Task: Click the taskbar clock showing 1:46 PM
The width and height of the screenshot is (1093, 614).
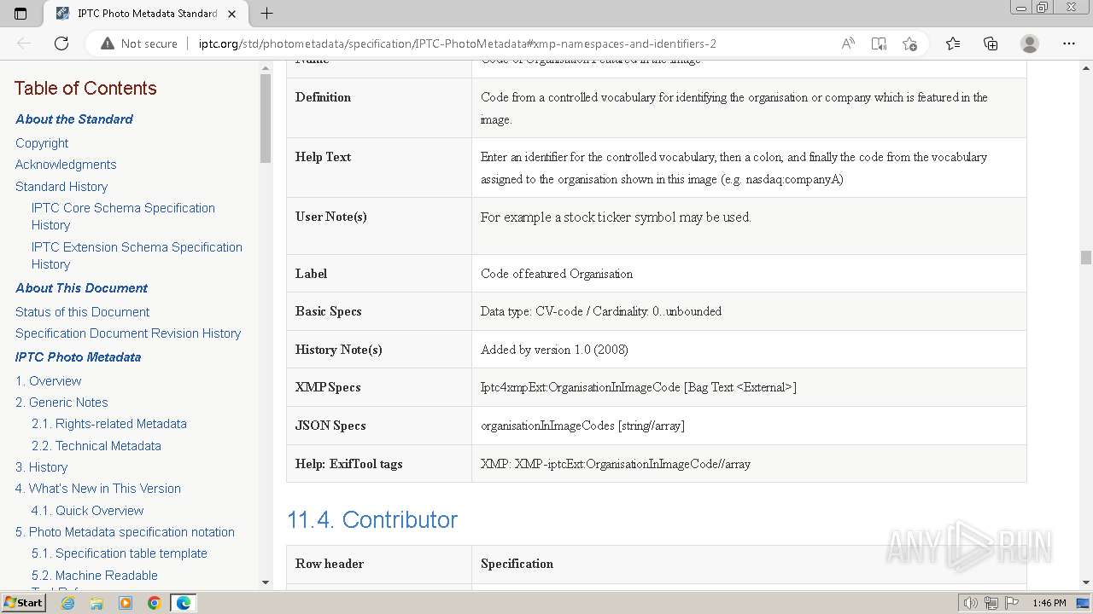Action: (x=1049, y=603)
